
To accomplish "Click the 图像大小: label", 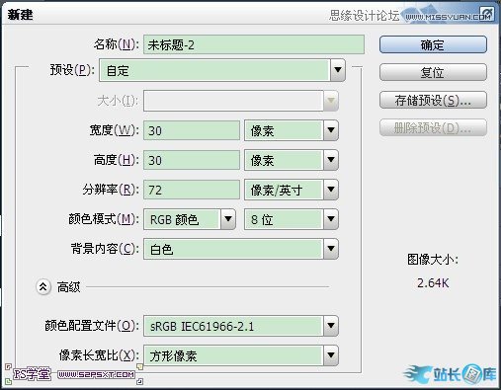I will click(433, 260).
